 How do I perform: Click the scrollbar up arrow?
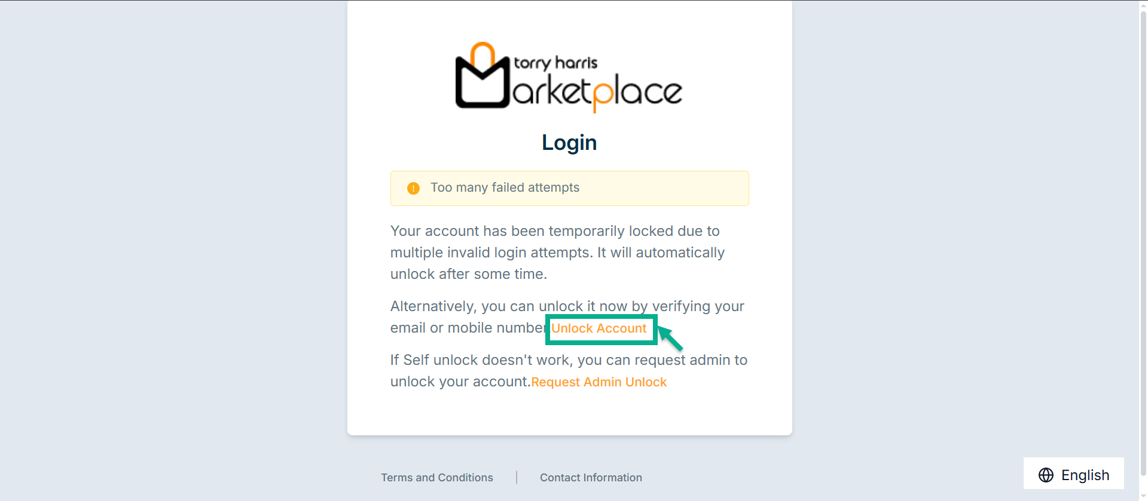(1143, 5)
